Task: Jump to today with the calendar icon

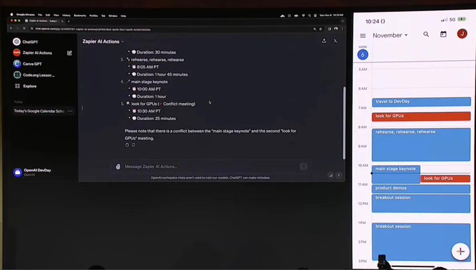Action: click(x=443, y=34)
